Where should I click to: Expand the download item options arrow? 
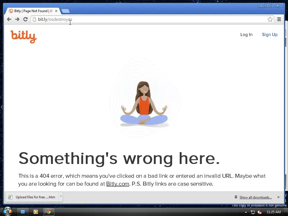pos(61,197)
